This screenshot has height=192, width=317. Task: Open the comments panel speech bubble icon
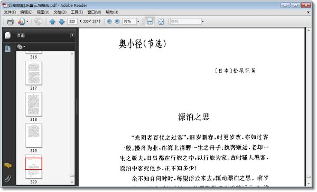point(8,166)
